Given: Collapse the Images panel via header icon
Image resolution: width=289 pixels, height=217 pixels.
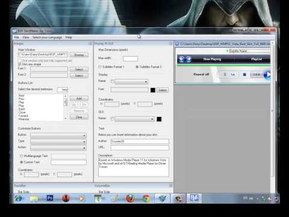Looking at the screenshot, I should click(90, 43).
